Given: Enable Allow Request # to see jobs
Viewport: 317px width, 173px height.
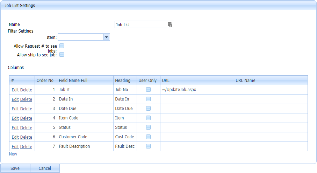Looking at the screenshot, I should (x=62, y=46).
